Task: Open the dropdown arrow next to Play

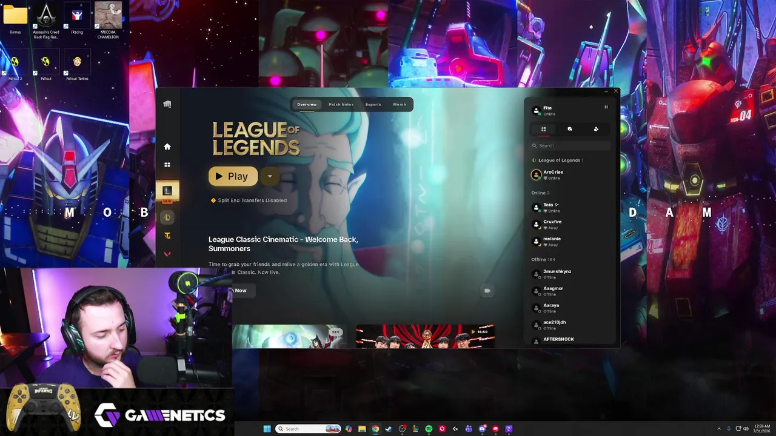Action: (270, 176)
